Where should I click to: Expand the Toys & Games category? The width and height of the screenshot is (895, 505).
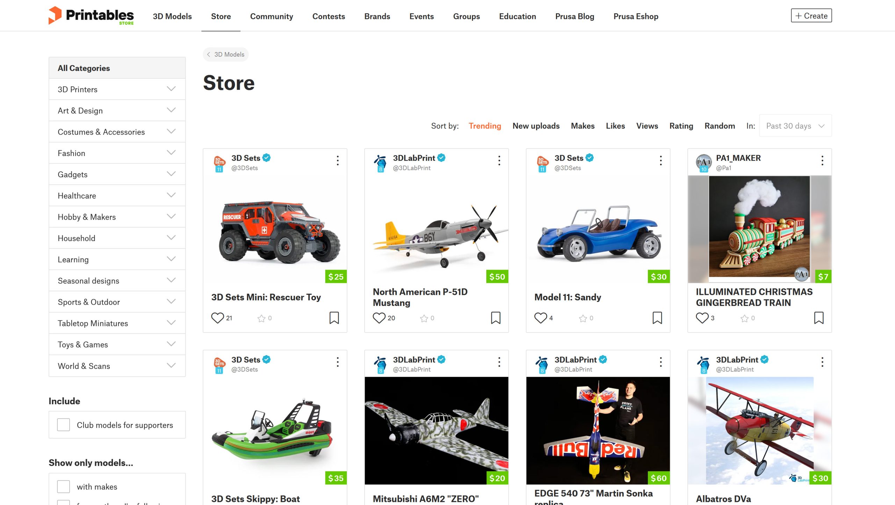(117, 344)
